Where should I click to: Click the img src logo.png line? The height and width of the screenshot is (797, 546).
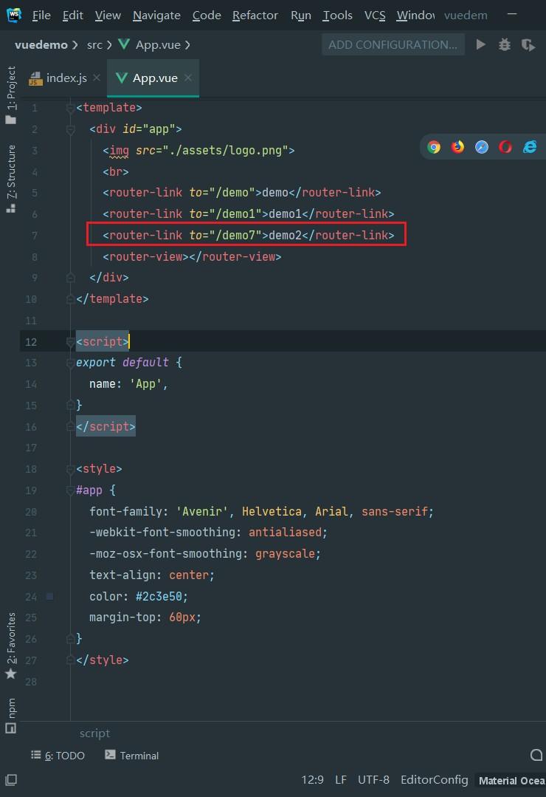(198, 151)
